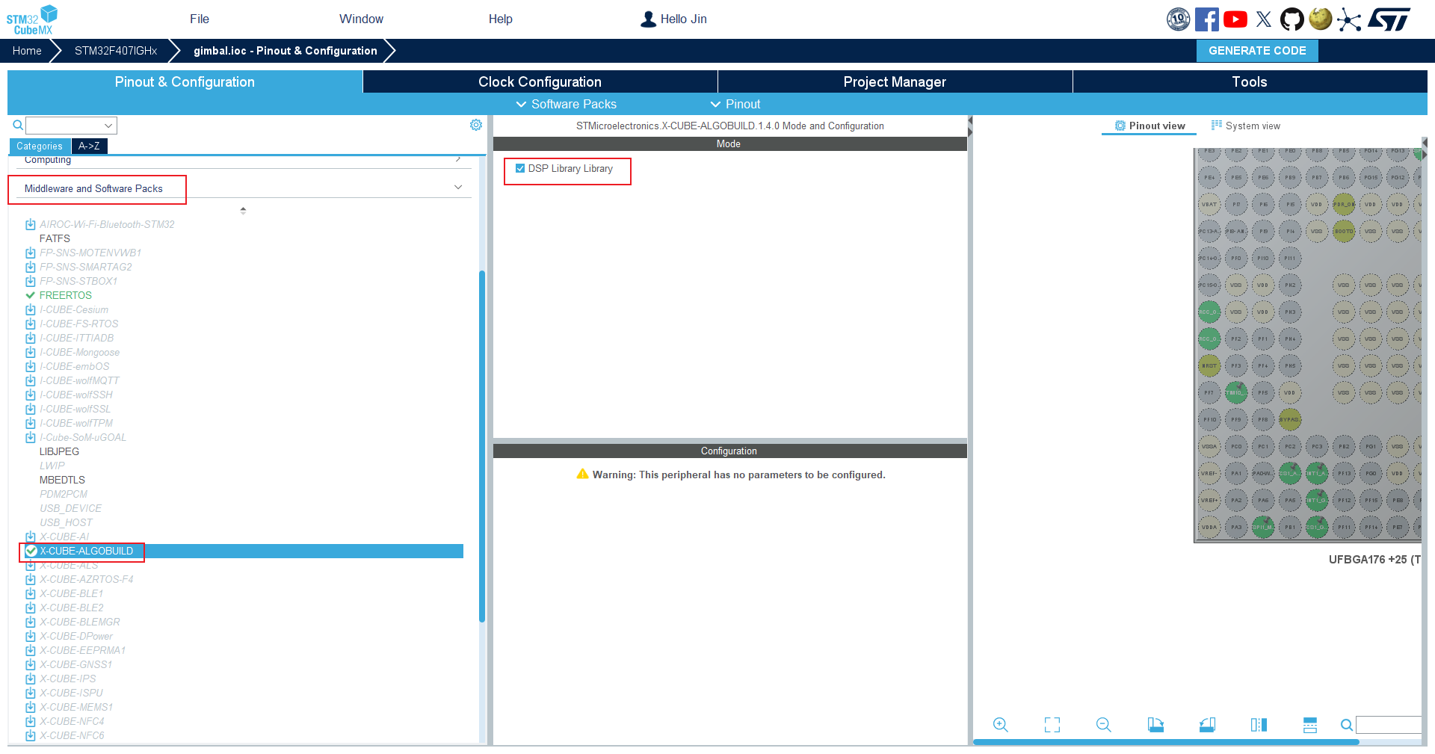This screenshot has width=1435, height=754.
Task: Open the 10 years anniversary badge
Action: coord(1179,19)
